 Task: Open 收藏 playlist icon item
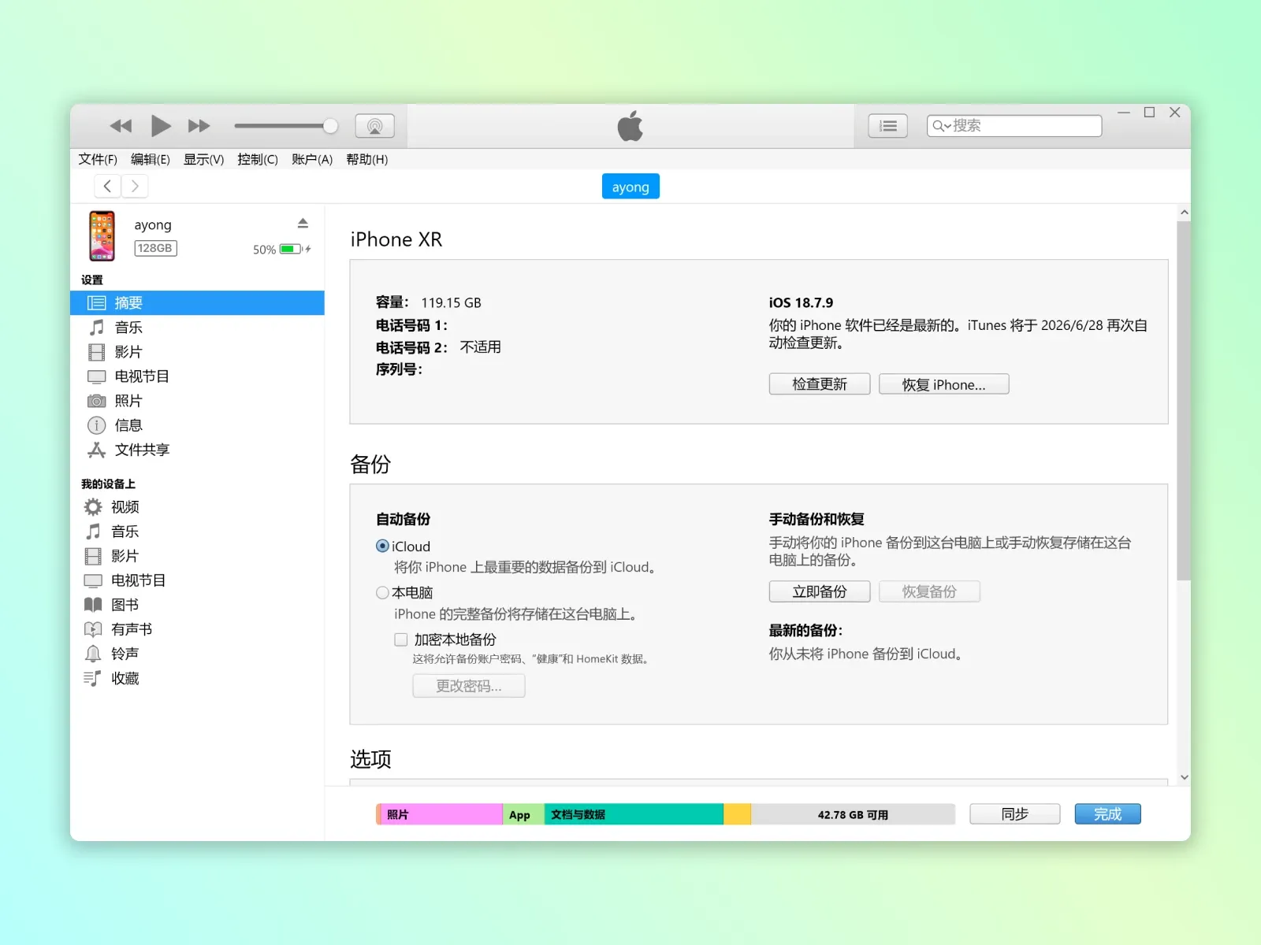197,678
